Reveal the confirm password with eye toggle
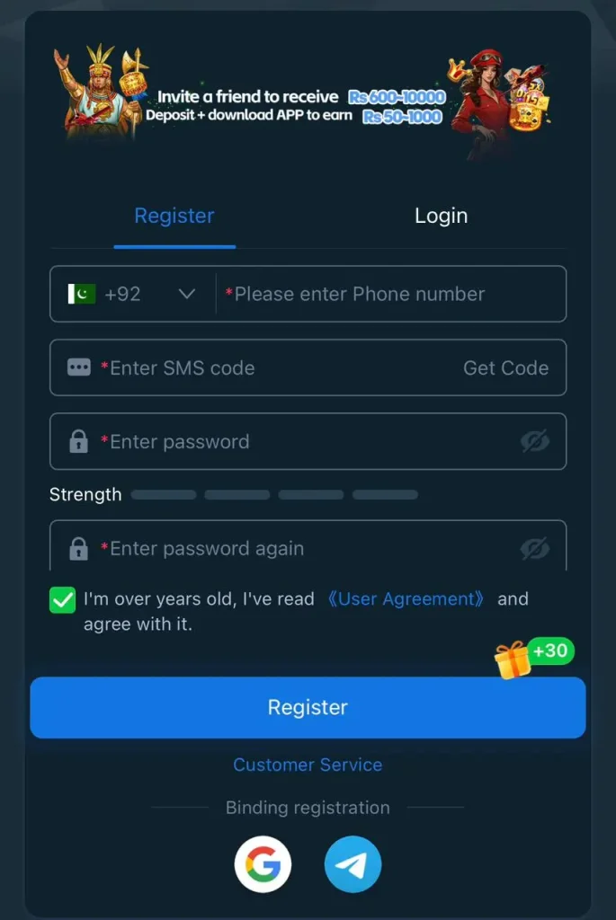 click(535, 549)
